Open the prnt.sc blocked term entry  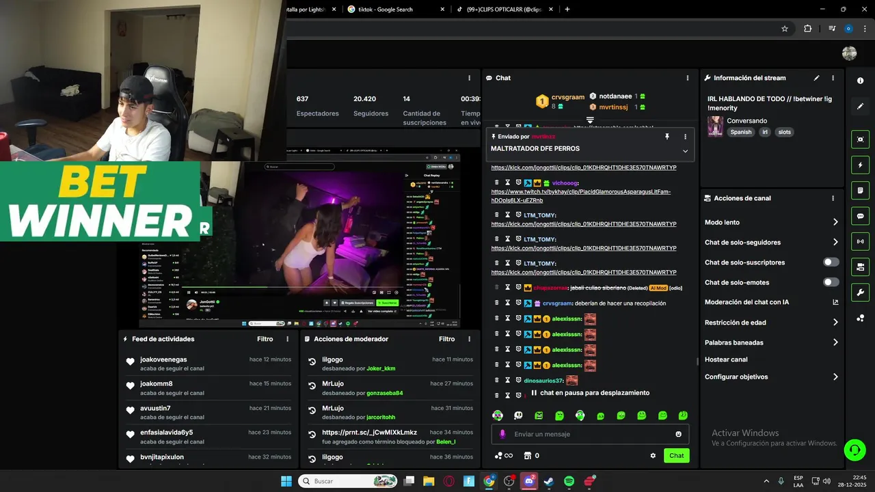[390, 437]
